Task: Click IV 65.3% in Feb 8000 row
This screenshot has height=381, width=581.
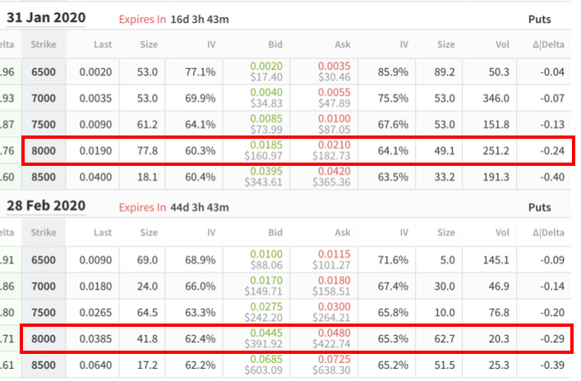Action: (x=393, y=339)
